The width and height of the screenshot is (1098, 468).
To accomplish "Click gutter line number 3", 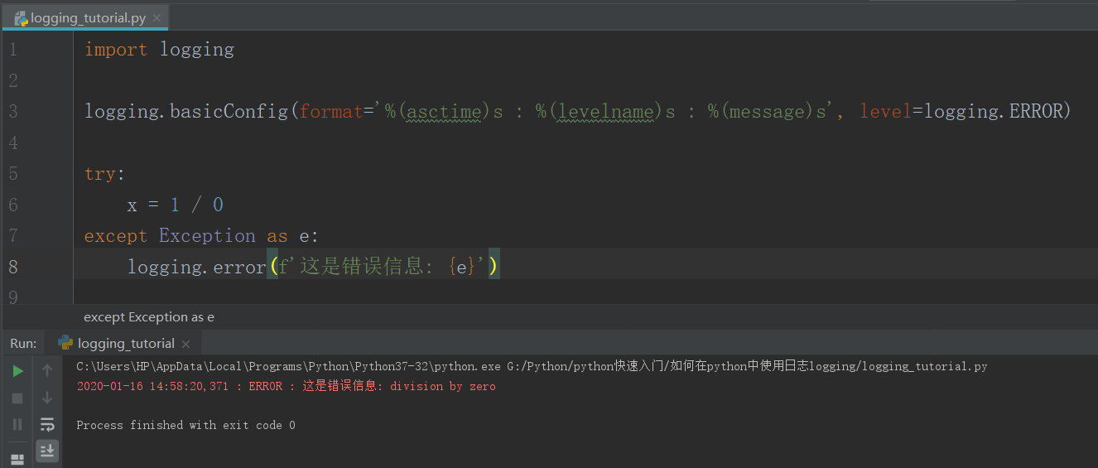I will pos(12,111).
